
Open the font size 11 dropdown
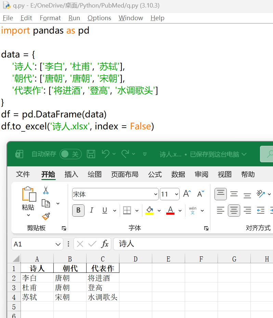pyautogui.click(x=177, y=194)
